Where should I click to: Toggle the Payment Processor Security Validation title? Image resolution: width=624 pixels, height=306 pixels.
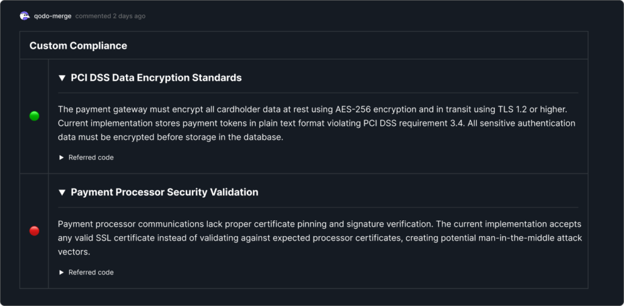(165, 192)
